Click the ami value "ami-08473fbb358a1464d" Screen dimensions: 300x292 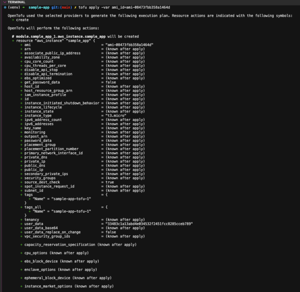click(130, 45)
